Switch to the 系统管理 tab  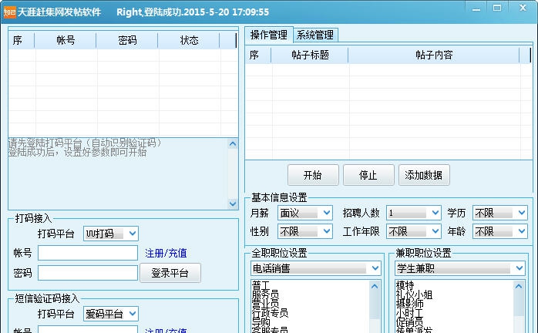pos(315,35)
